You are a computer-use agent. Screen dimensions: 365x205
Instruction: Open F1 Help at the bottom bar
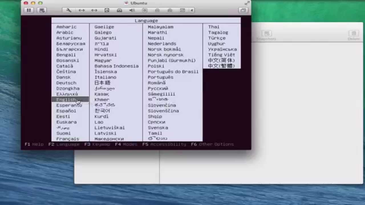[x=34, y=144]
